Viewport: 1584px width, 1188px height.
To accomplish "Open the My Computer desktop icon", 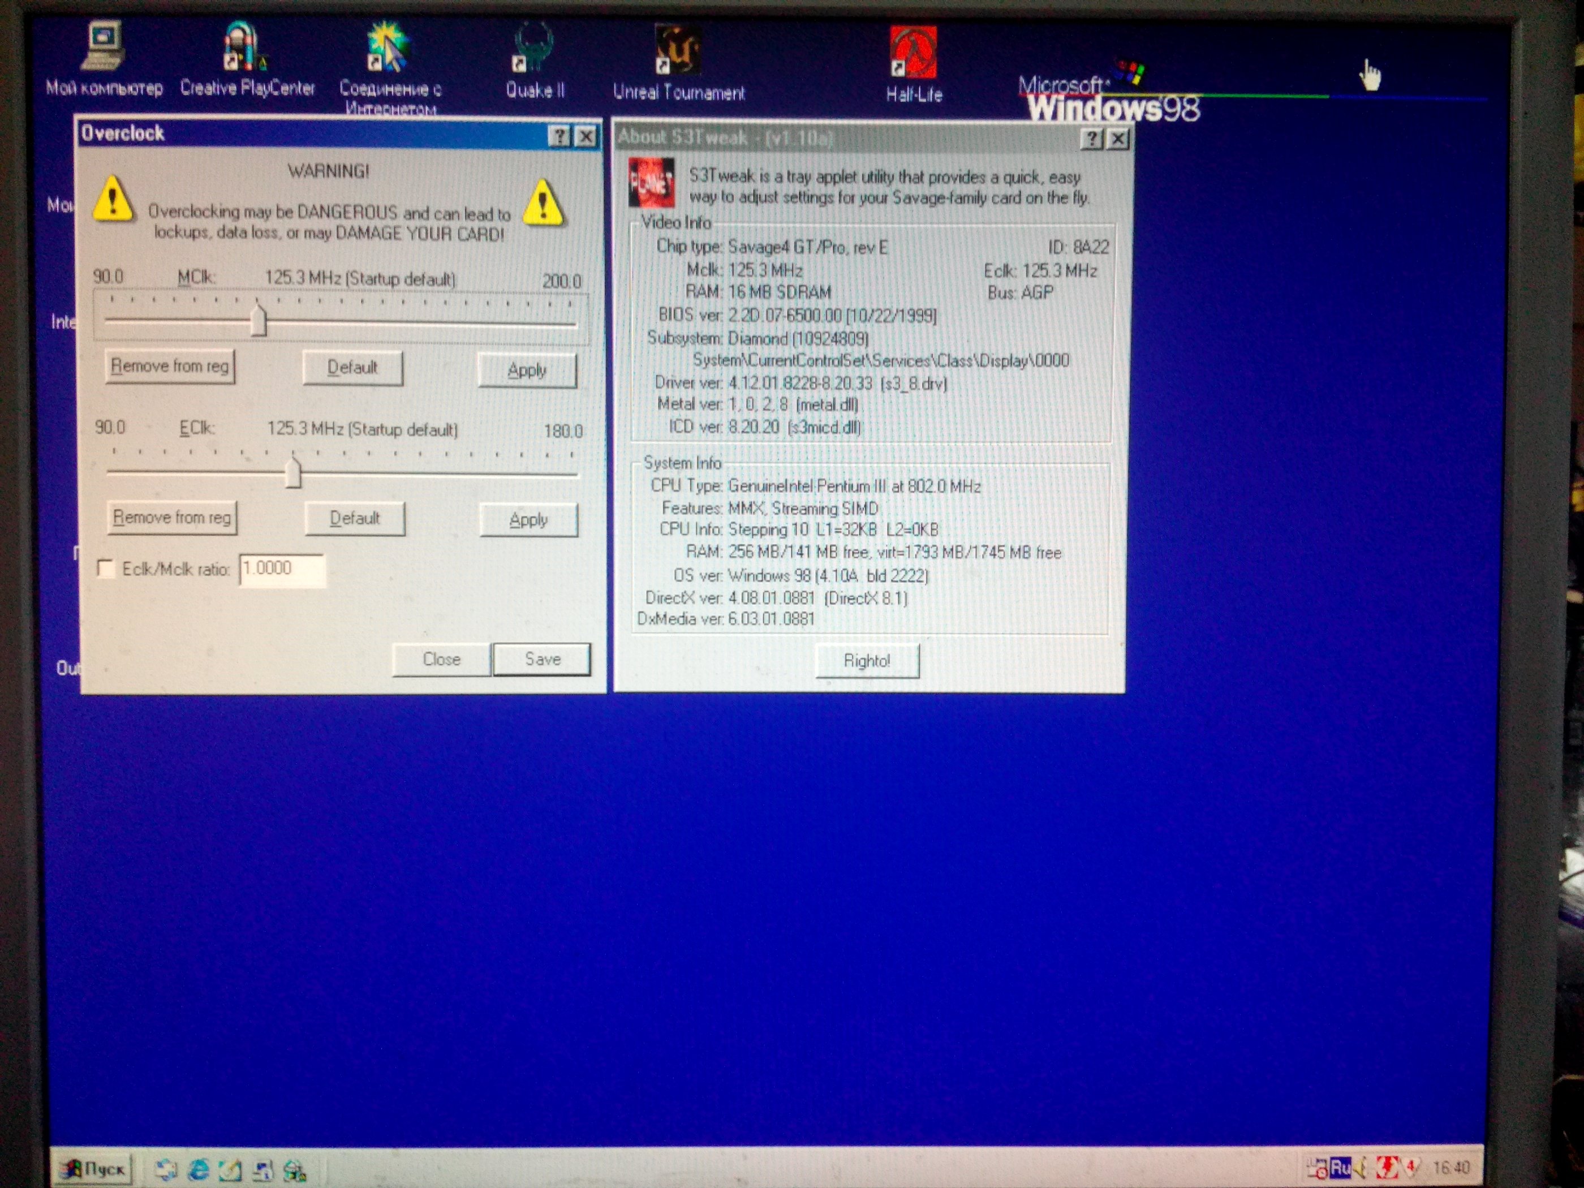I will coord(103,48).
